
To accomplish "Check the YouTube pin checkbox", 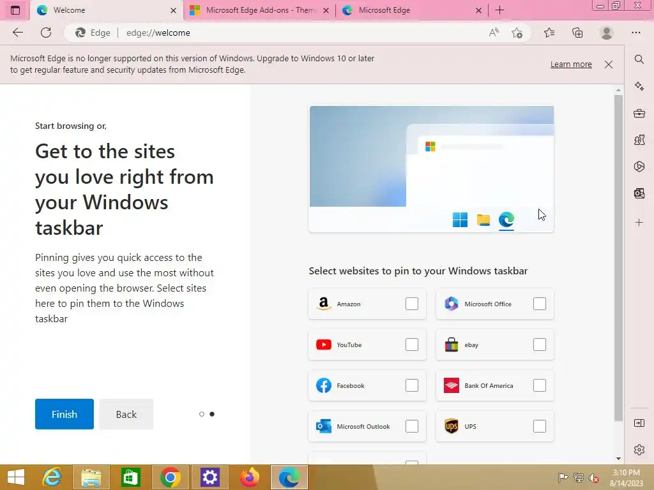I will tap(412, 345).
